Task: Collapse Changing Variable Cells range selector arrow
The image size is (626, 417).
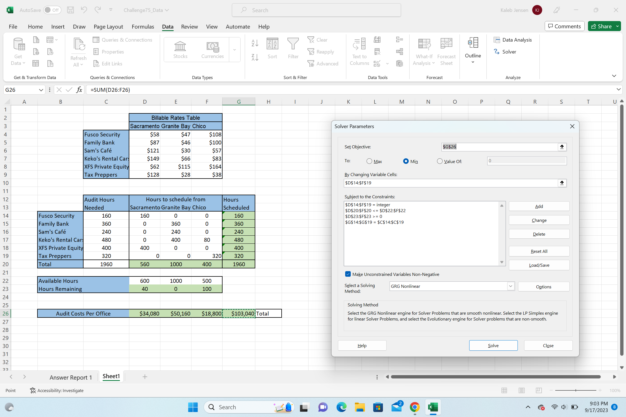Action: coord(562,183)
